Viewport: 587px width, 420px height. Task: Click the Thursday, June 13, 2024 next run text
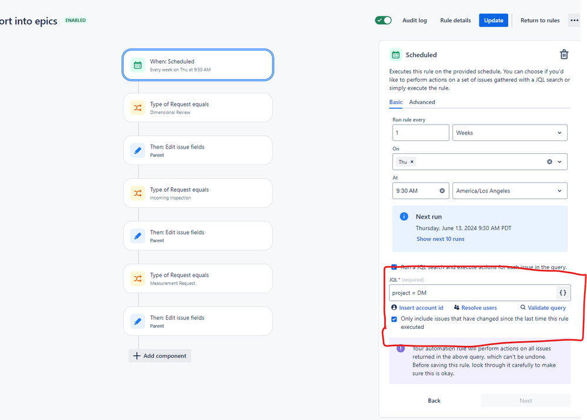[464, 228]
